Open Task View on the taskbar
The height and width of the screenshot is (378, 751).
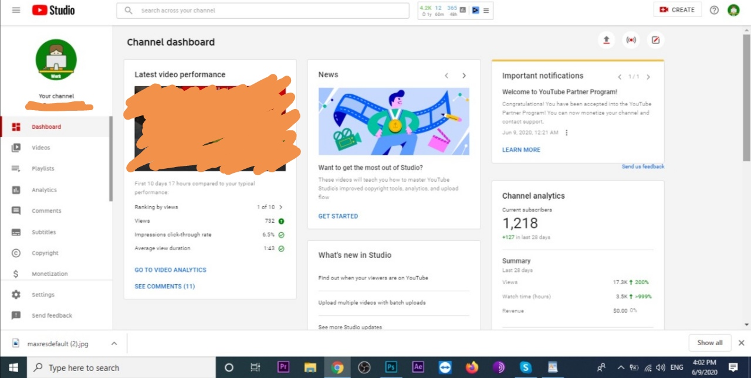coord(255,367)
